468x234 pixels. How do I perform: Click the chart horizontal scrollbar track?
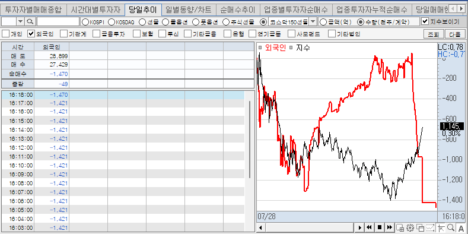pos(310,227)
